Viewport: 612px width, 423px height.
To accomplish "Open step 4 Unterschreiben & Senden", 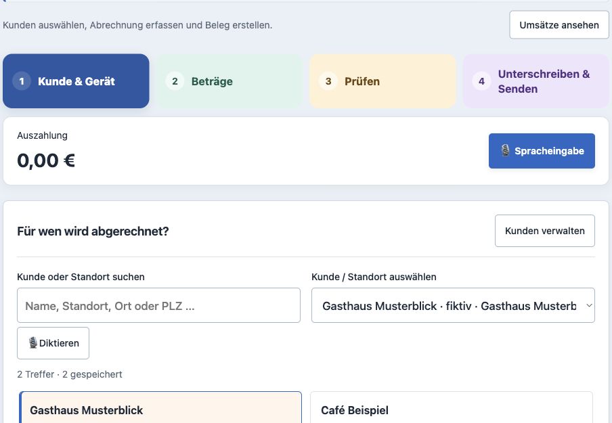I will click(x=536, y=81).
